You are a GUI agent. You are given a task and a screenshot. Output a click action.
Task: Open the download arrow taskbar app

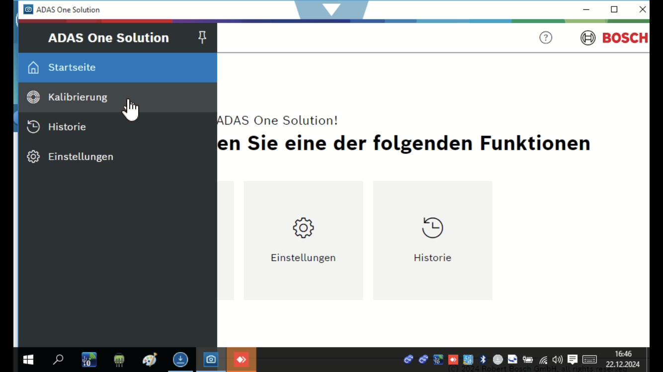tap(180, 360)
